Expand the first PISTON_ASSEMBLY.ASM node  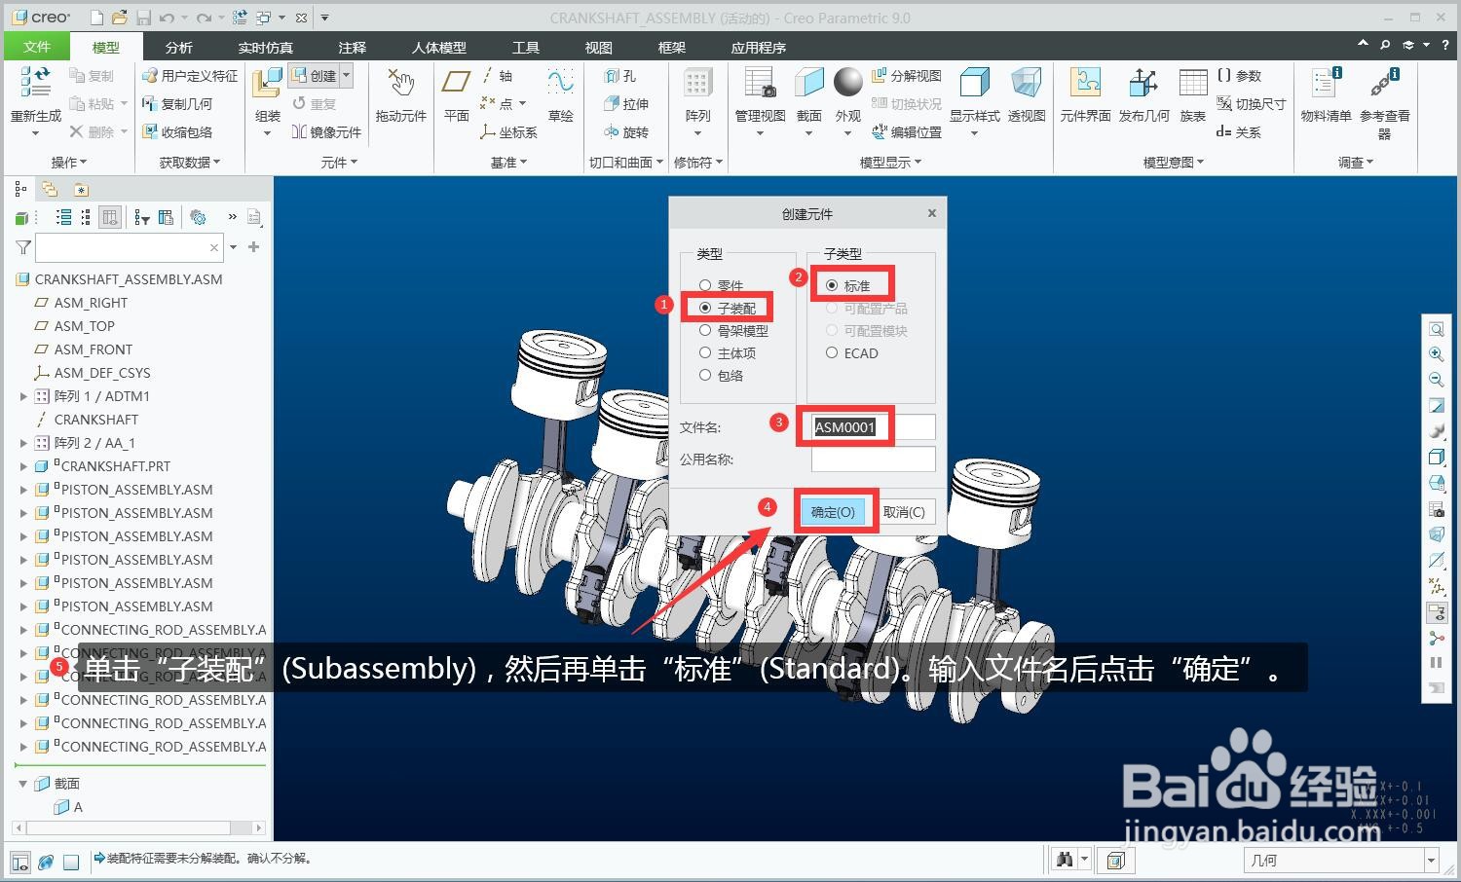tap(23, 490)
